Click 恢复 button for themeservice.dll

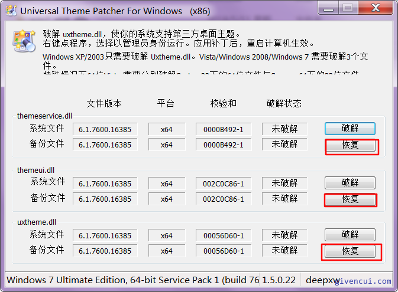[x=350, y=145]
